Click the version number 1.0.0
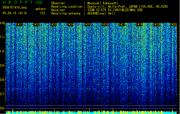 (x=39, y=2)
